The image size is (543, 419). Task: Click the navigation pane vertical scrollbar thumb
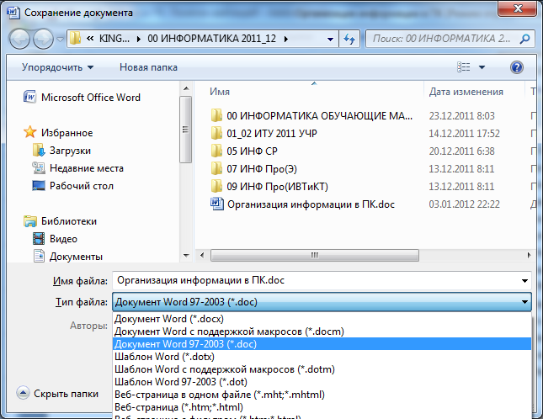[x=186, y=130]
